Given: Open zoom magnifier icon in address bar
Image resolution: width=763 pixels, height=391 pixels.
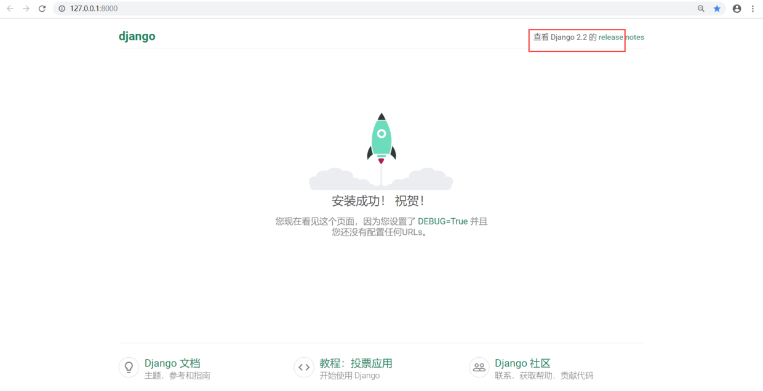Looking at the screenshot, I should click(701, 9).
